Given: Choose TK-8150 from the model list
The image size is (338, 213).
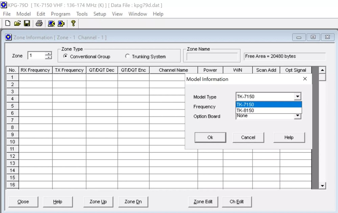Looking at the screenshot, I should (x=269, y=110).
